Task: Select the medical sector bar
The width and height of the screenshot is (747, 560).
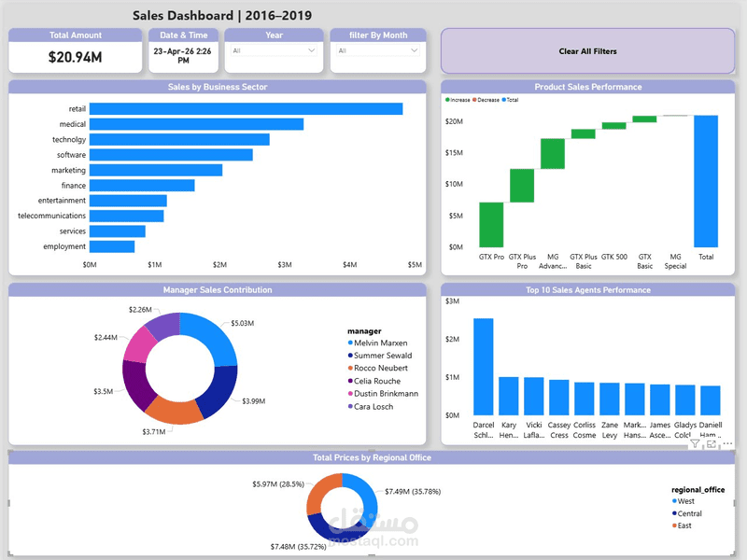Action: point(196,124)
